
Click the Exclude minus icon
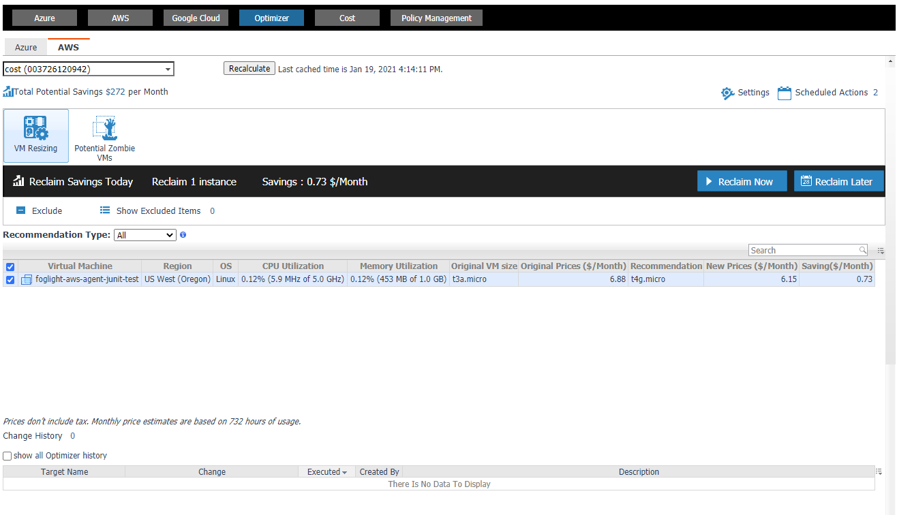tap(20, 210)
